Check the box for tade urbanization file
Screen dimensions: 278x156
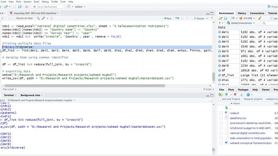(x=221, y=138)
